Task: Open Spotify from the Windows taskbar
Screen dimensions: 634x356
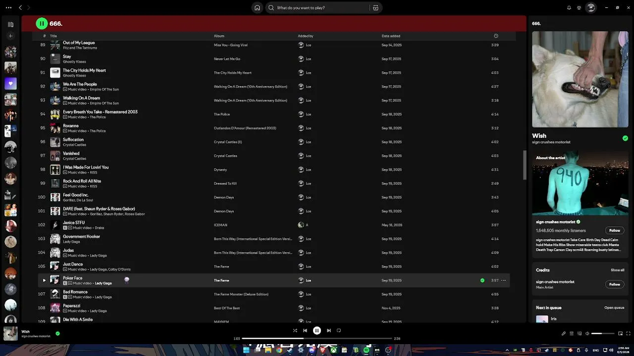Action: 366,350
